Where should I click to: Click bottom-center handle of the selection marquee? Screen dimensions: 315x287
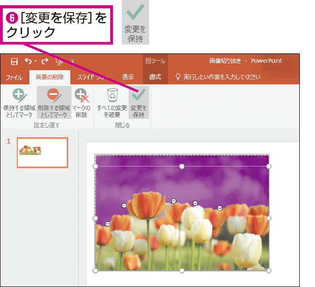coord(182,271)
